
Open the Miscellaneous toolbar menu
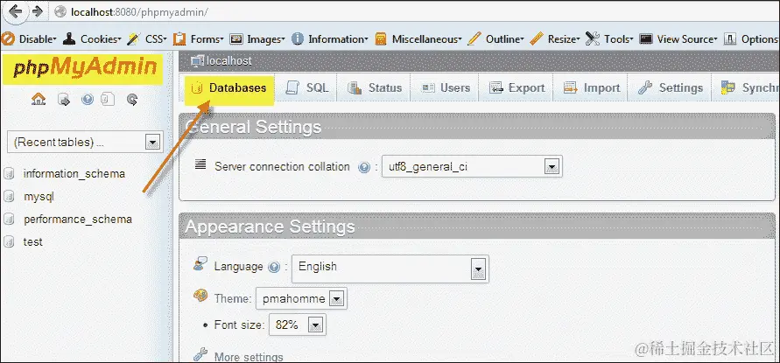[x=418, y=38]
